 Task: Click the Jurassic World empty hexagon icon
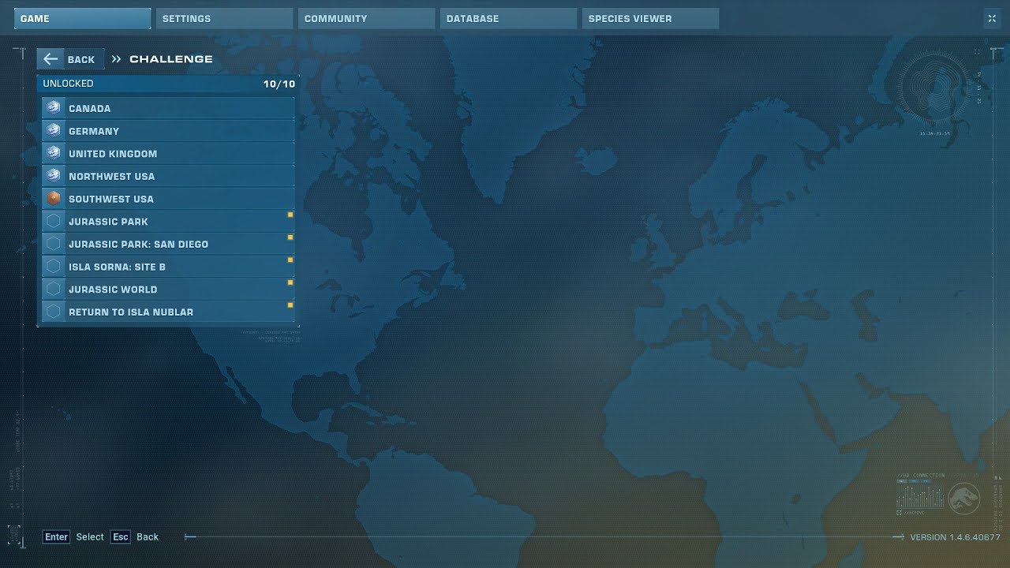(x=54, y=290)
